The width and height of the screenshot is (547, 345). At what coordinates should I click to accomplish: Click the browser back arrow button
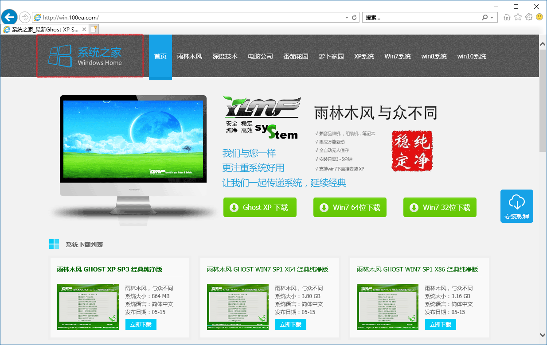tap(9, 17)
